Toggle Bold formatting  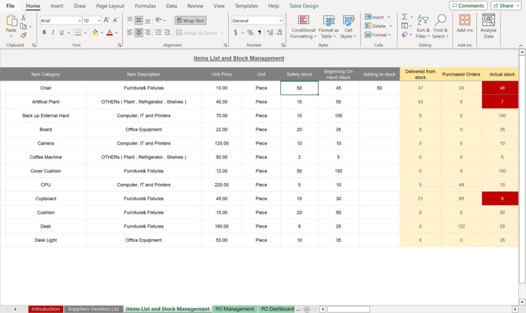pos(44,32)
